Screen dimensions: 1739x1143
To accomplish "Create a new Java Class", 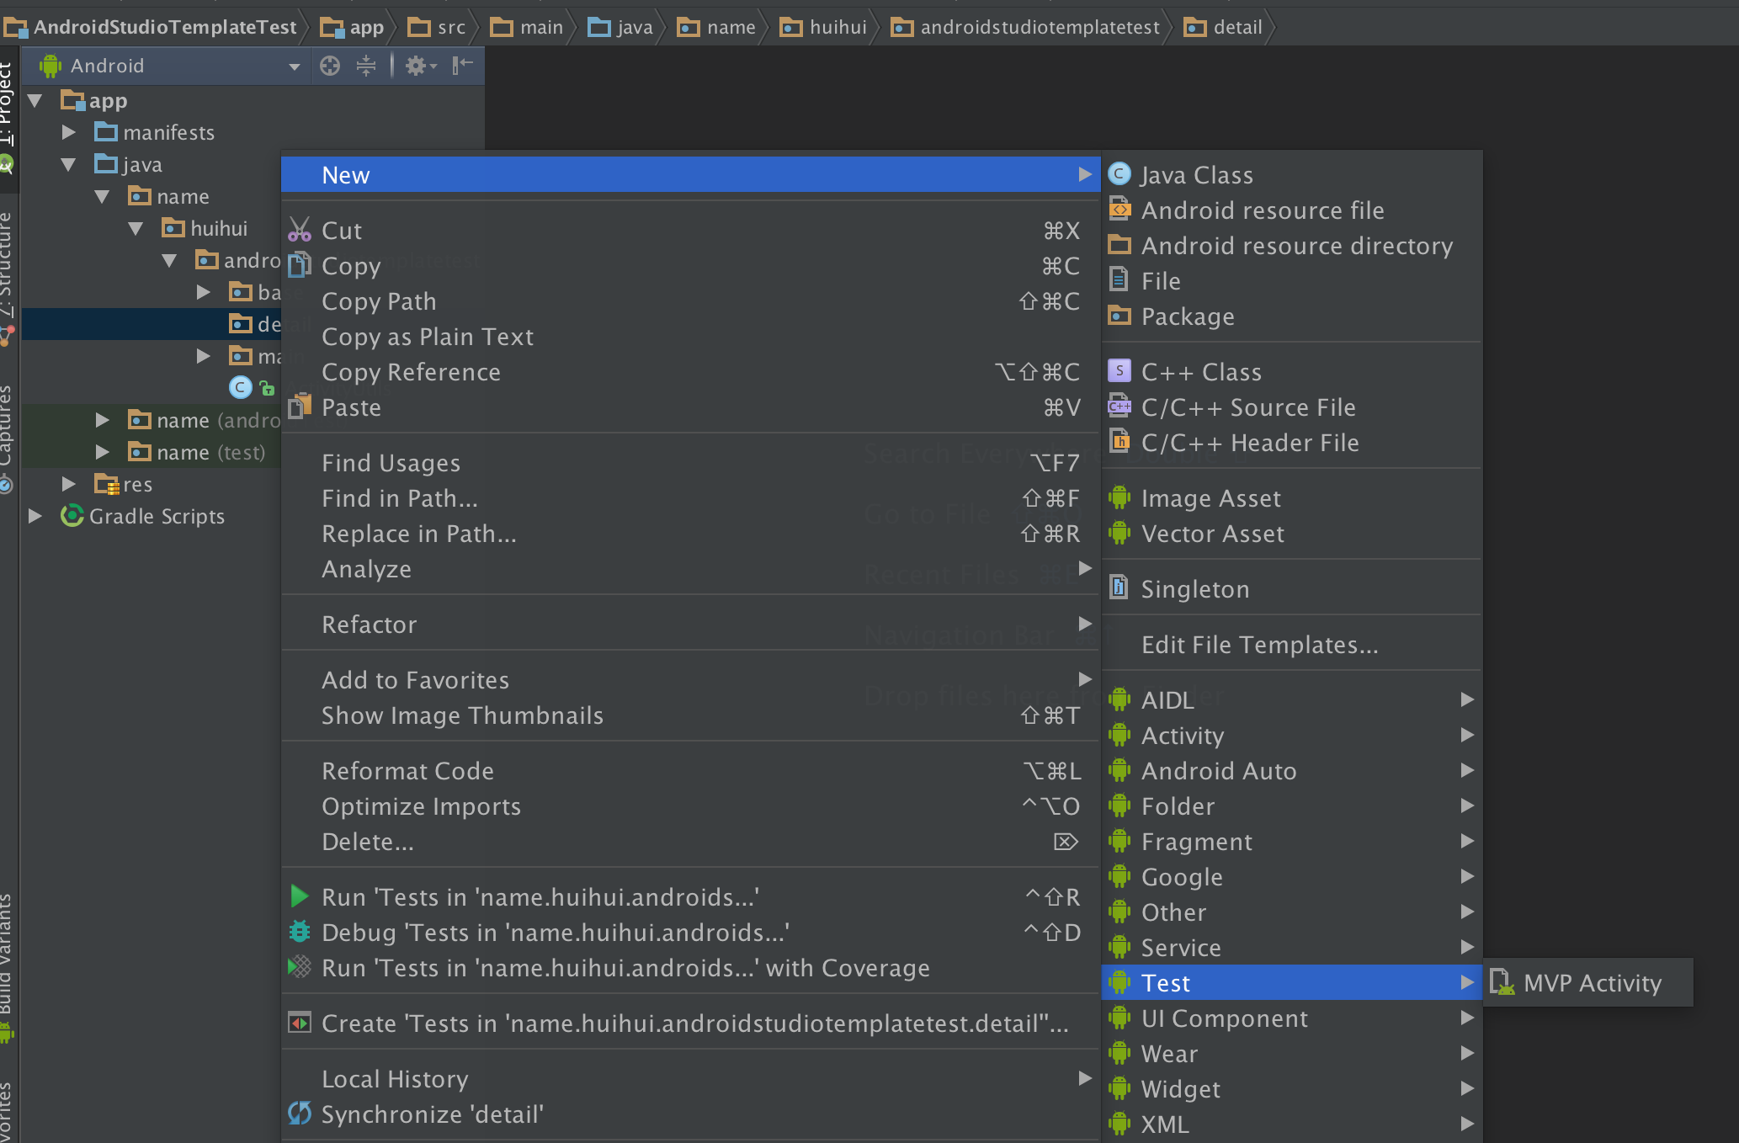I will [1291, 175].
